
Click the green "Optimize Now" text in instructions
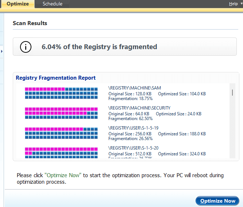63,175
